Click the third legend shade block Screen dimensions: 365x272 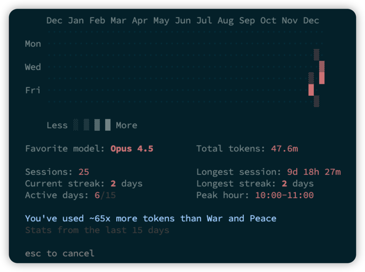coord(97,125)
